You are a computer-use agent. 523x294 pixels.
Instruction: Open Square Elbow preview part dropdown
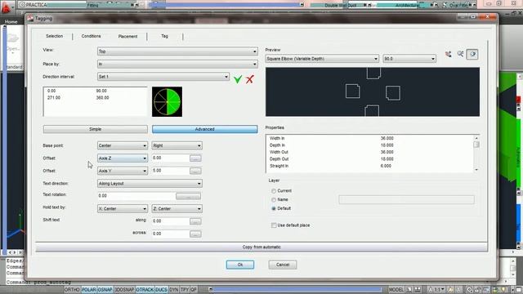point(322,59)
